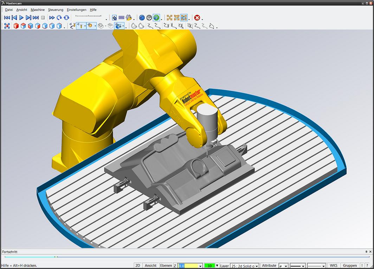Click the fit-to-screen zoom icon
374x269 pixels.
pos(7,26)
